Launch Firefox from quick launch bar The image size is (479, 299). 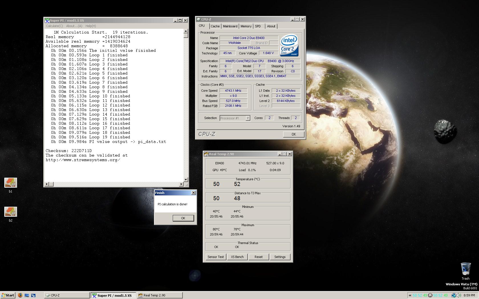tap(20, 295)
